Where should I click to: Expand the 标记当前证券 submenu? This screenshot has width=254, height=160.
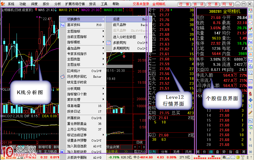pos(82,135)
